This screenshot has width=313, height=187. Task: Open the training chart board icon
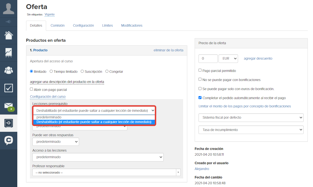click(x=9, y=53)
